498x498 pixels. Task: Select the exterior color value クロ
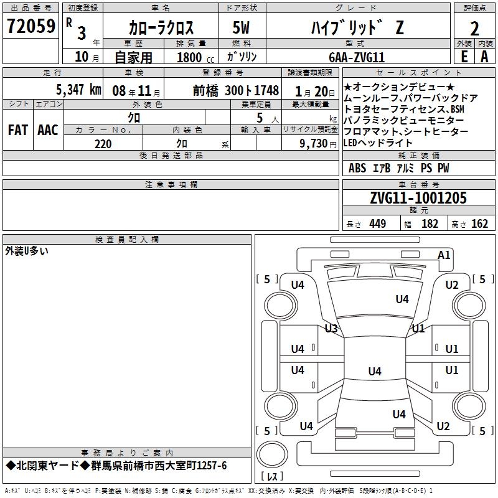point(134,118)
